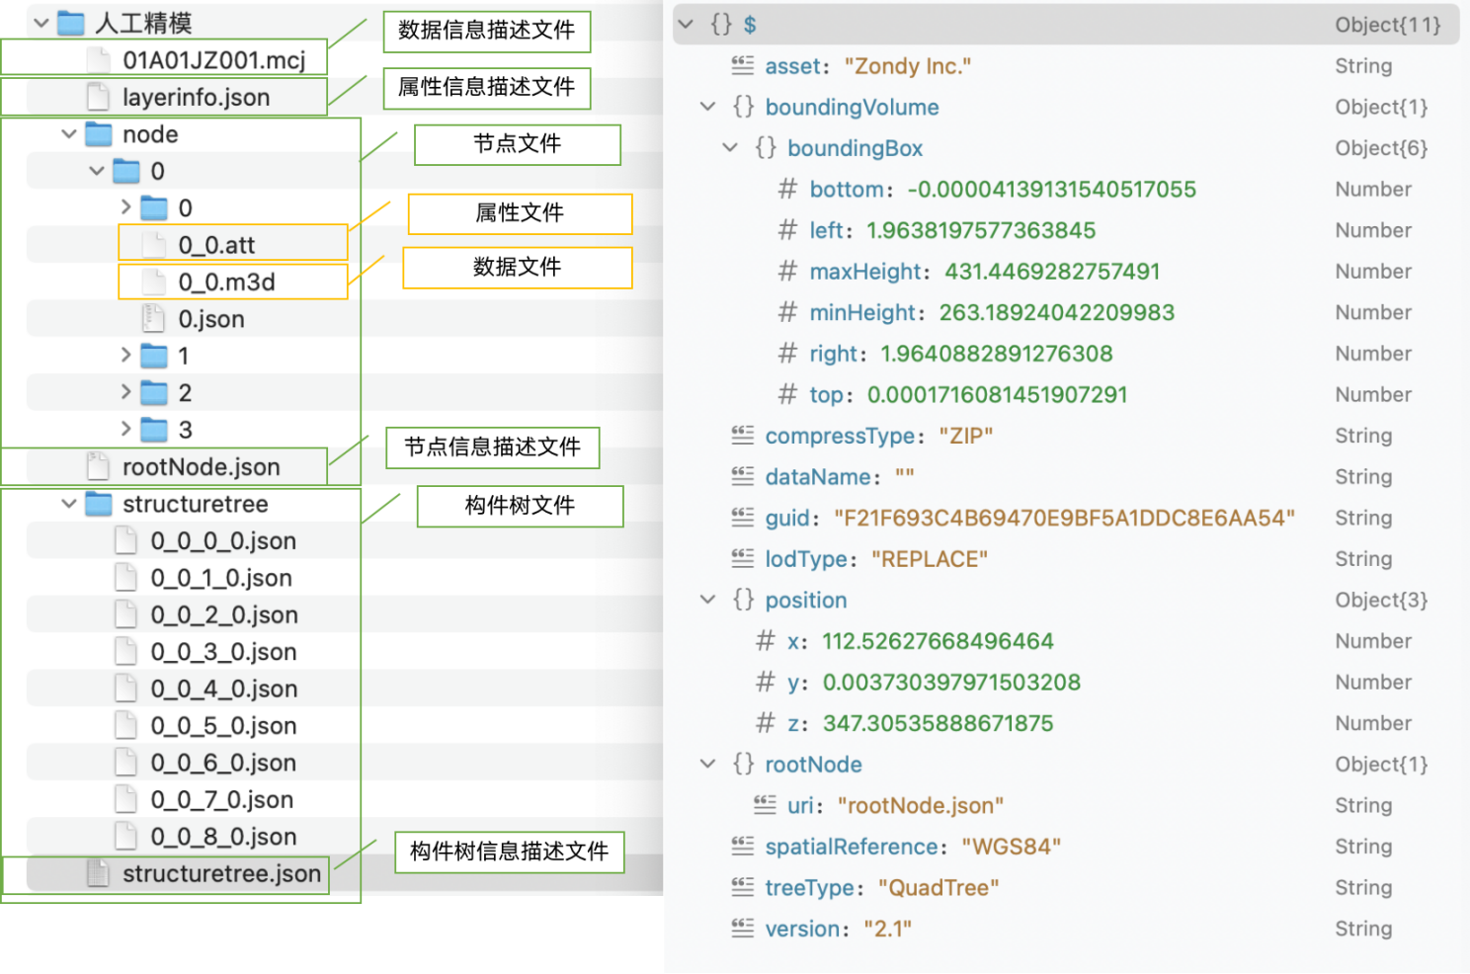The image size is (1470, 974).
Task: Collapse the boundingBox object node
Action: pyautogui.click(x=730, y=148)
